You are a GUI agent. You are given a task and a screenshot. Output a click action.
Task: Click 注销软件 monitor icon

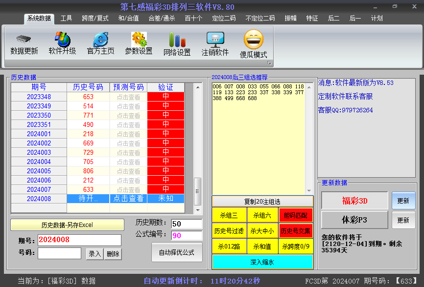(215, 40)
